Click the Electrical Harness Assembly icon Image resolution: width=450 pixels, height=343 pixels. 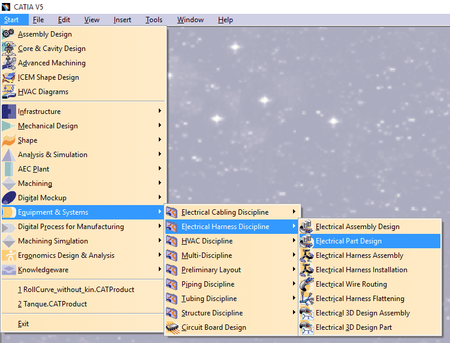point(307,255)
